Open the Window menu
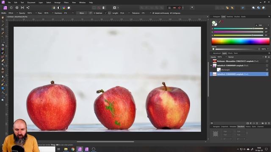 click(82, 3)
